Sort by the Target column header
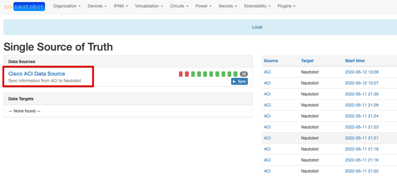397x182 pixels. click(307, 61)
